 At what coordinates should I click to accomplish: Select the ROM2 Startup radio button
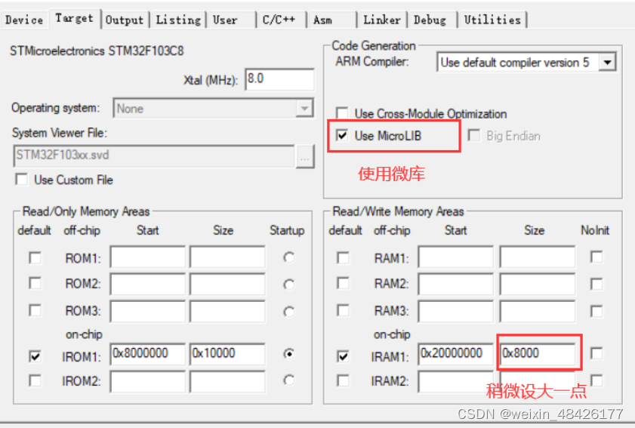(288, 285)
